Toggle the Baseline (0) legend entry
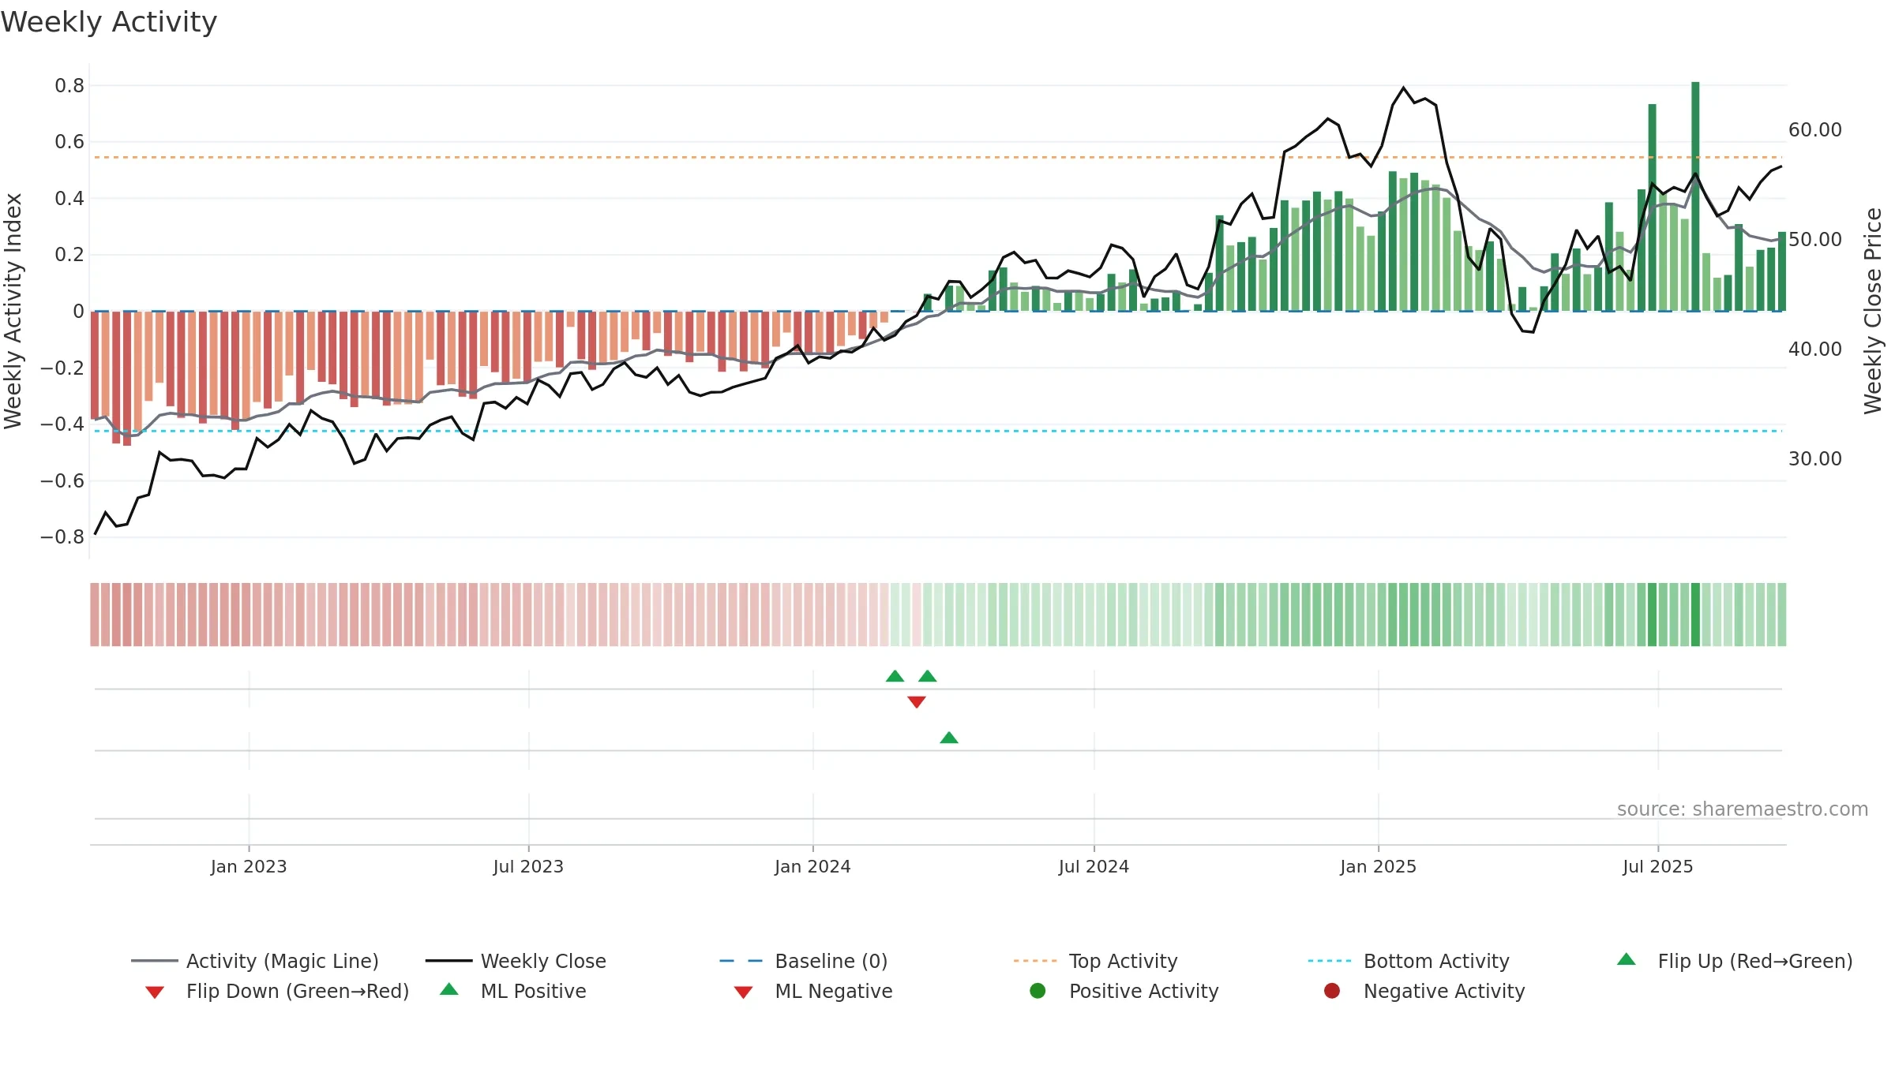Viewport: 1895px width, 1065px height. point(804,961)
